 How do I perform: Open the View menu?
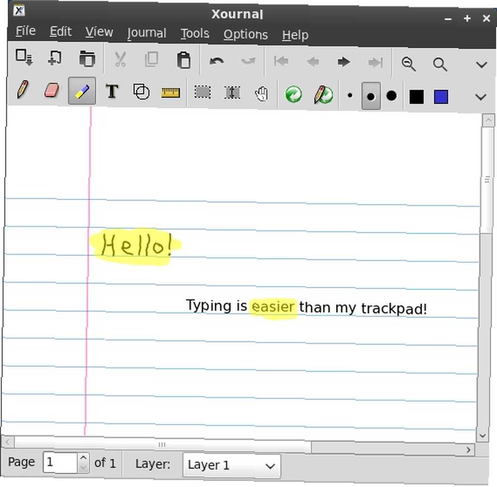tap(99, 32)
